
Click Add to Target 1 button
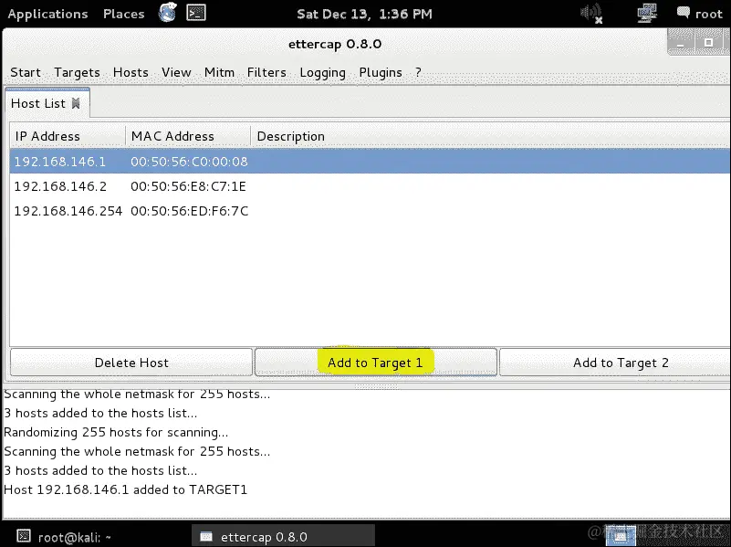pyautogui.click(x=376, y=363)
